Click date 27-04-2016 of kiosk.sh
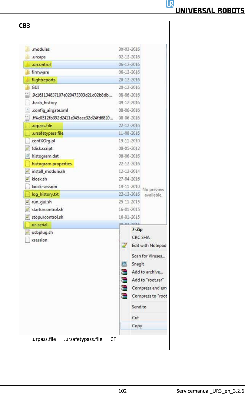This screenshot has height=394, width=245. [129, 179]
